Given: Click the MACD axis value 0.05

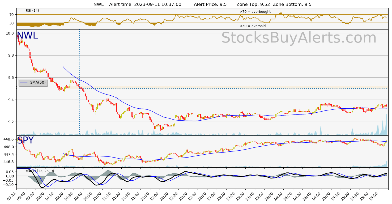Looking at the screenshot, I should coord(10,172).
